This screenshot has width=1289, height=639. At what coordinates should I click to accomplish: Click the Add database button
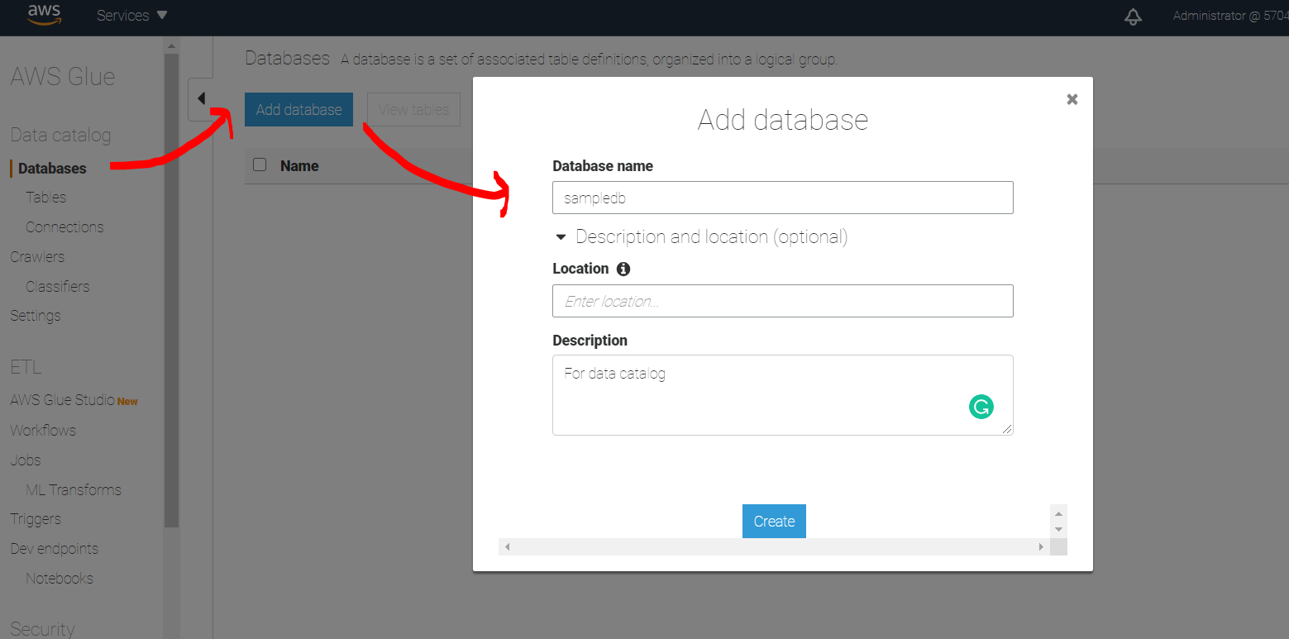click(298, 110)
